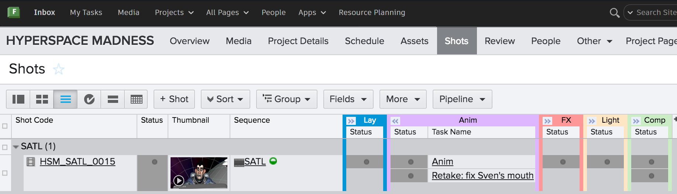This screenshot has height=194, width=677.
Task: Open the Retake: fix Sven's mouth task
Action: pyautogui.click(x=482, y=176)
